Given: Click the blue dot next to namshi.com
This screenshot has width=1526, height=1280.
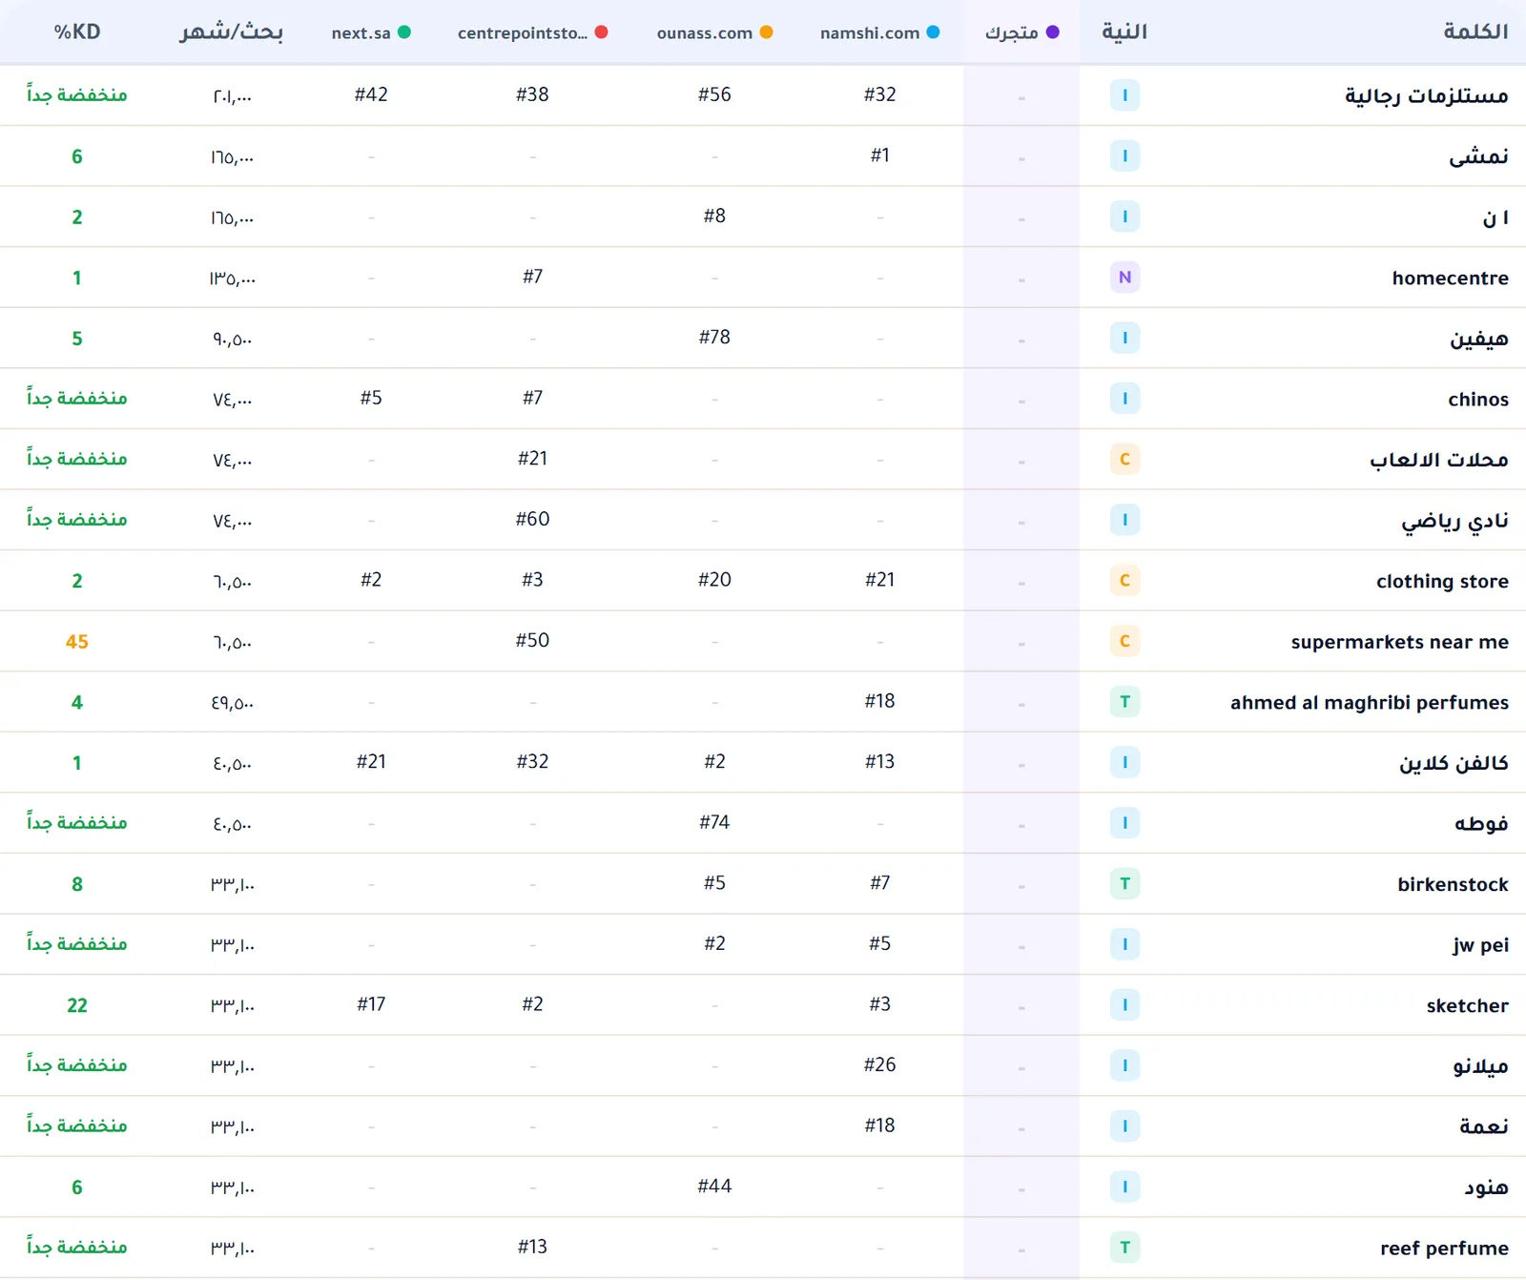Looking at the screenshot, I should coord(933,31).
